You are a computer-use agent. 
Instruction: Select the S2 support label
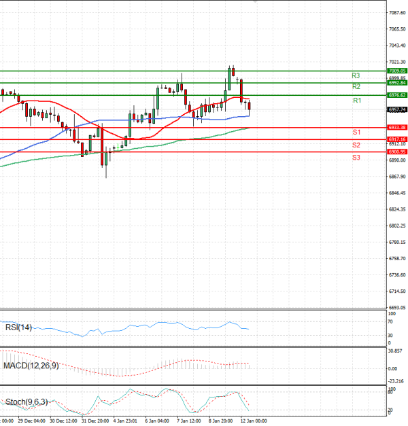(356, 145)
